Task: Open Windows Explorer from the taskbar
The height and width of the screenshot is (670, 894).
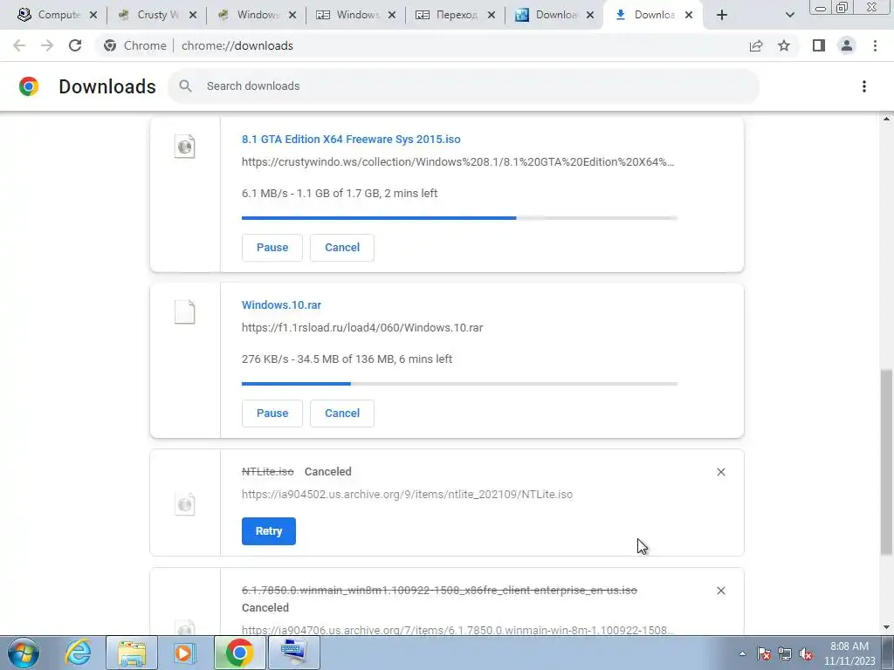Action: [x=132, y=653]
